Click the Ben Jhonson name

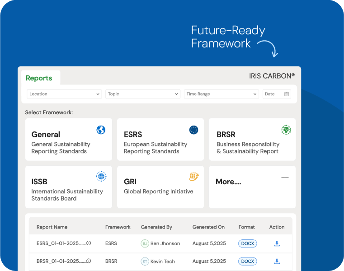[165, 243]
